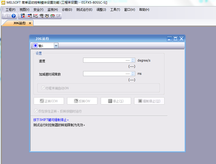Open the 诊断(D) menu
Screen dimensions: 216x164
[67, 10]
